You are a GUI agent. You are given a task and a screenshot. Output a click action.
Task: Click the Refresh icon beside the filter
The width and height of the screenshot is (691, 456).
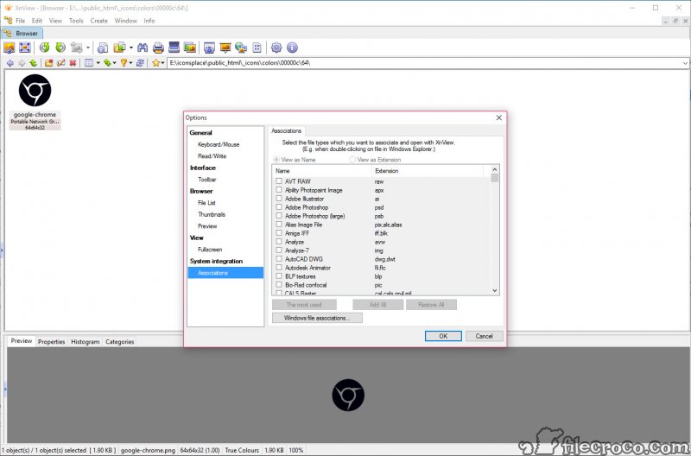pos(140,63)
